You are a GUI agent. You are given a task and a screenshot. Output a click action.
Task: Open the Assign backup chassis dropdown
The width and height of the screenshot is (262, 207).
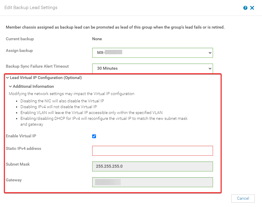(x=152, y=53)
